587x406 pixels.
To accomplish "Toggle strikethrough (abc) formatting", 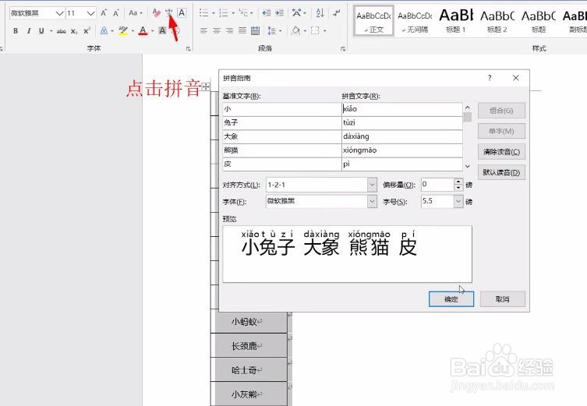I will (62, 31).
